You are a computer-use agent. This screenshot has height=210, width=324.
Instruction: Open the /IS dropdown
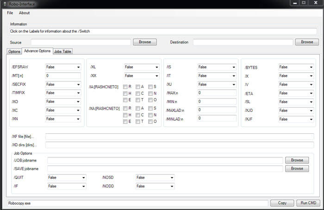217,67
